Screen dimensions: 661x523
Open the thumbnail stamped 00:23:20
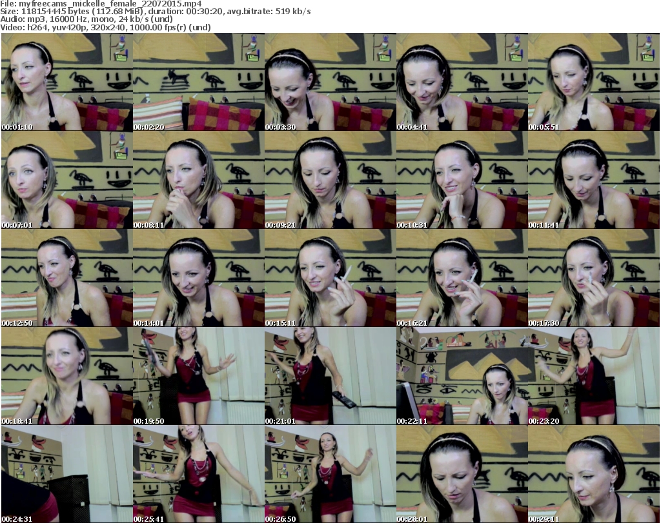(594, 376)
